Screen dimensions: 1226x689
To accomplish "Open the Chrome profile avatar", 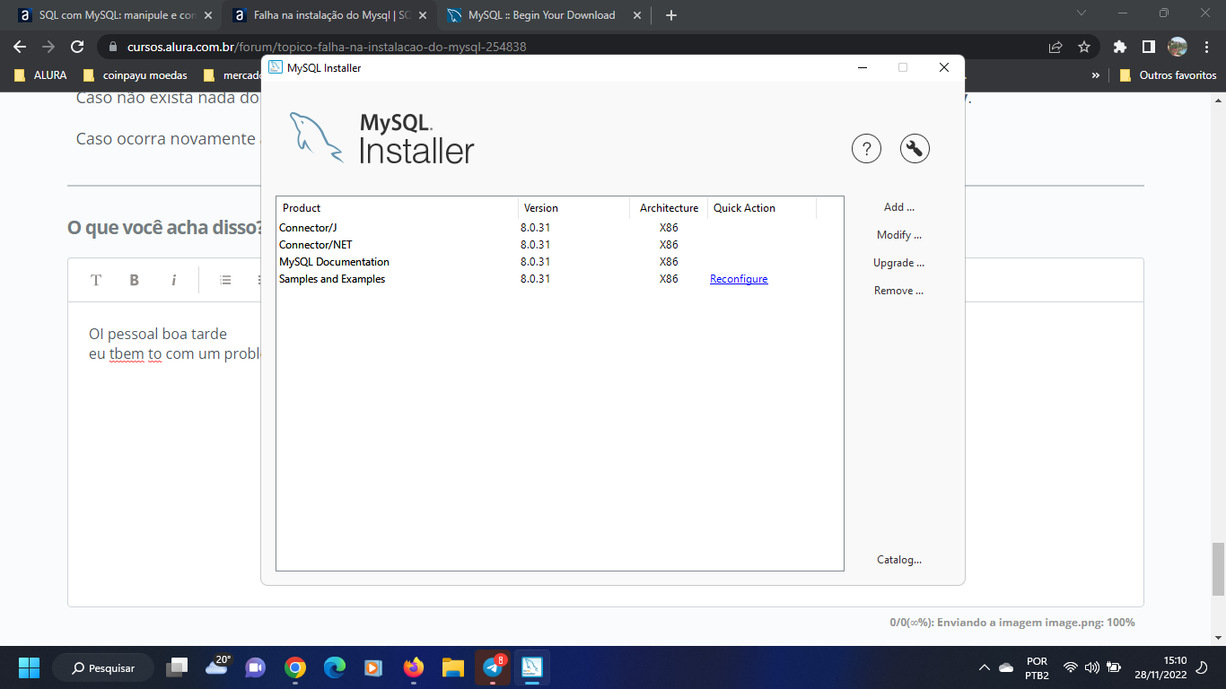I will (x=1178, y=47).
